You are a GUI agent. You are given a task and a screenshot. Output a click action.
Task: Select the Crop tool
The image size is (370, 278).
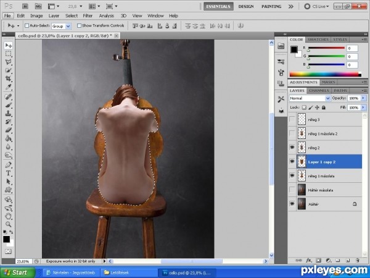pyautogui.click(x=8, y=78)
